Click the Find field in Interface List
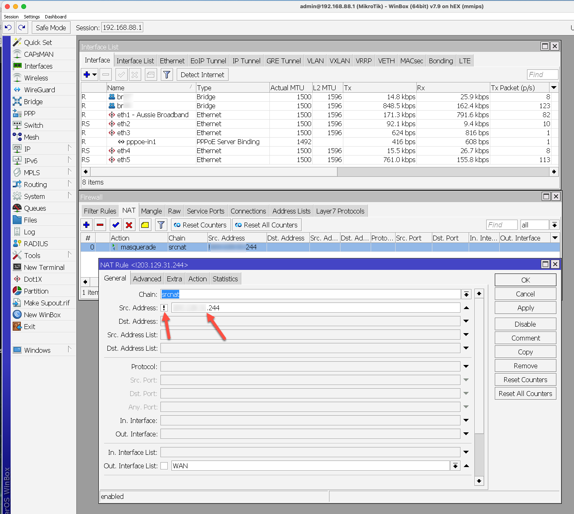Viewport: 574px width, 514px height. click(x=543, y=74)
